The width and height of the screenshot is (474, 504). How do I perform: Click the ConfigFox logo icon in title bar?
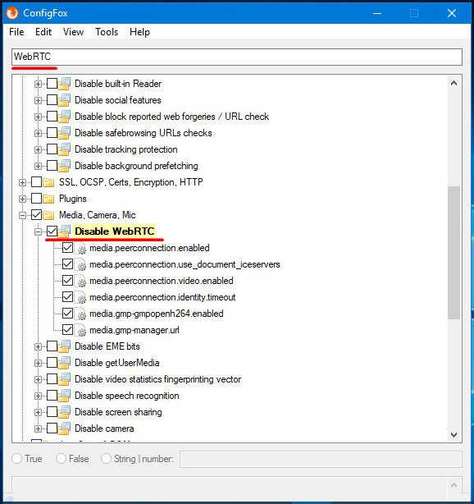pos(12,13)
